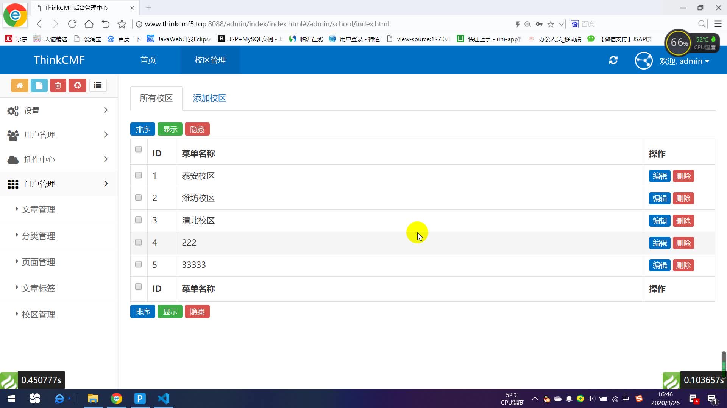Click the refresh icon in the blue header bar

[x=613, y=60]
